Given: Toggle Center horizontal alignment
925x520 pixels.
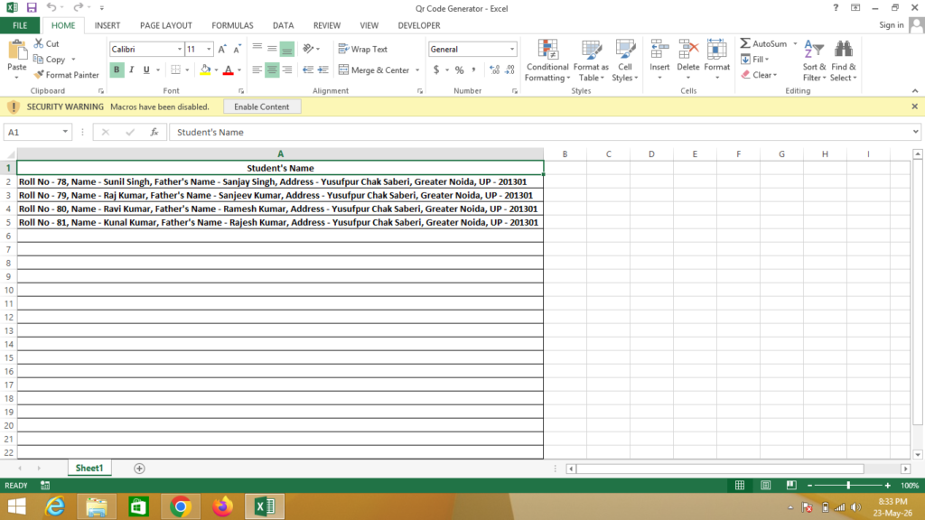Looking at the screenshot, I should [272, 70].
